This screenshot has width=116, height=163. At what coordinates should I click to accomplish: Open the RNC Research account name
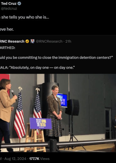click(12, 41)
